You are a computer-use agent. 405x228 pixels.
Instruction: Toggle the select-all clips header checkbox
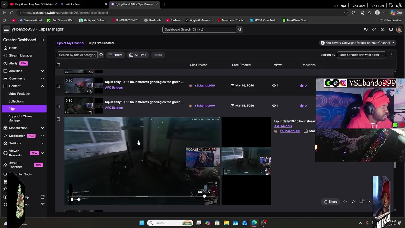[x=58, y=65]
